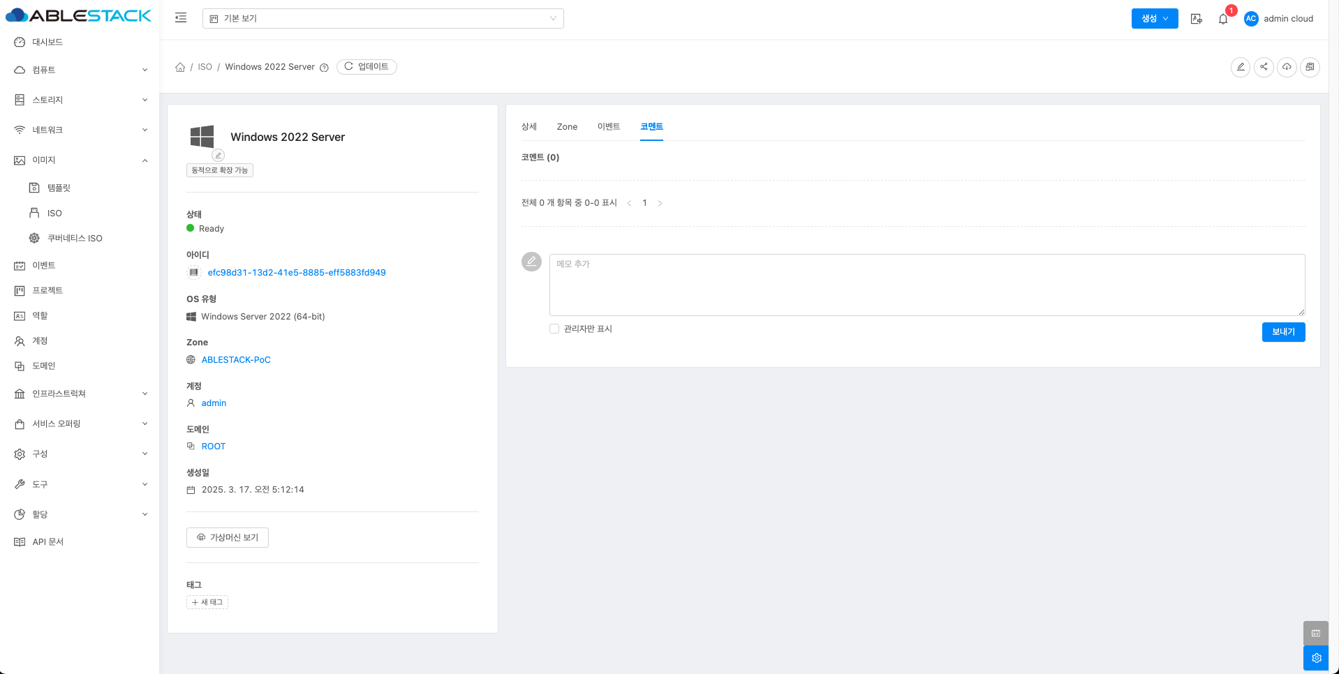This screenshot has height=674, width=1339.
Task: Open 도메인 in the sidebar
Action: click(x=80, y=366)
